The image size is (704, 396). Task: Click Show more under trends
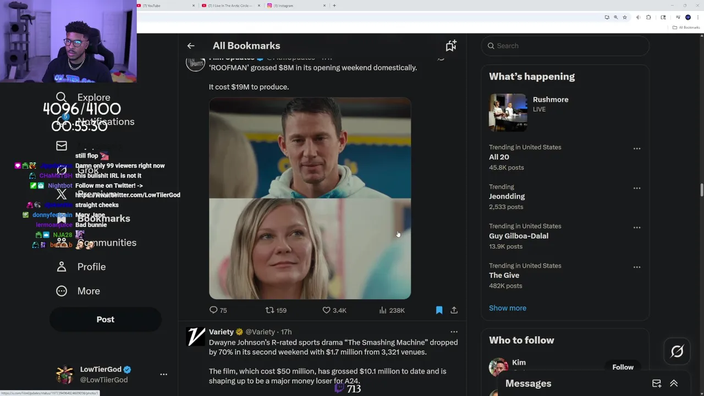tap(508, 308)
